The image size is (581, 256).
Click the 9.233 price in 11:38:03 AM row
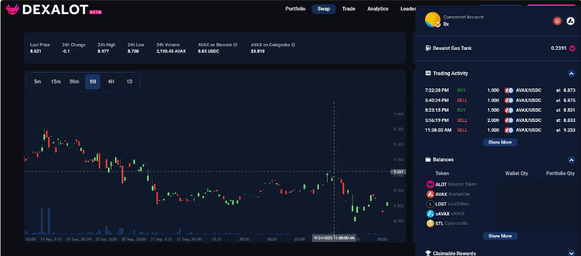coord(569,130)
